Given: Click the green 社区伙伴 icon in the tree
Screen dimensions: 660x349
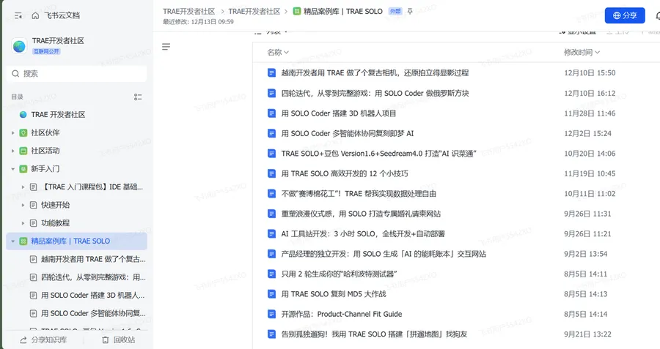Looking at the screenshot, I should click(x=23, y=132).
